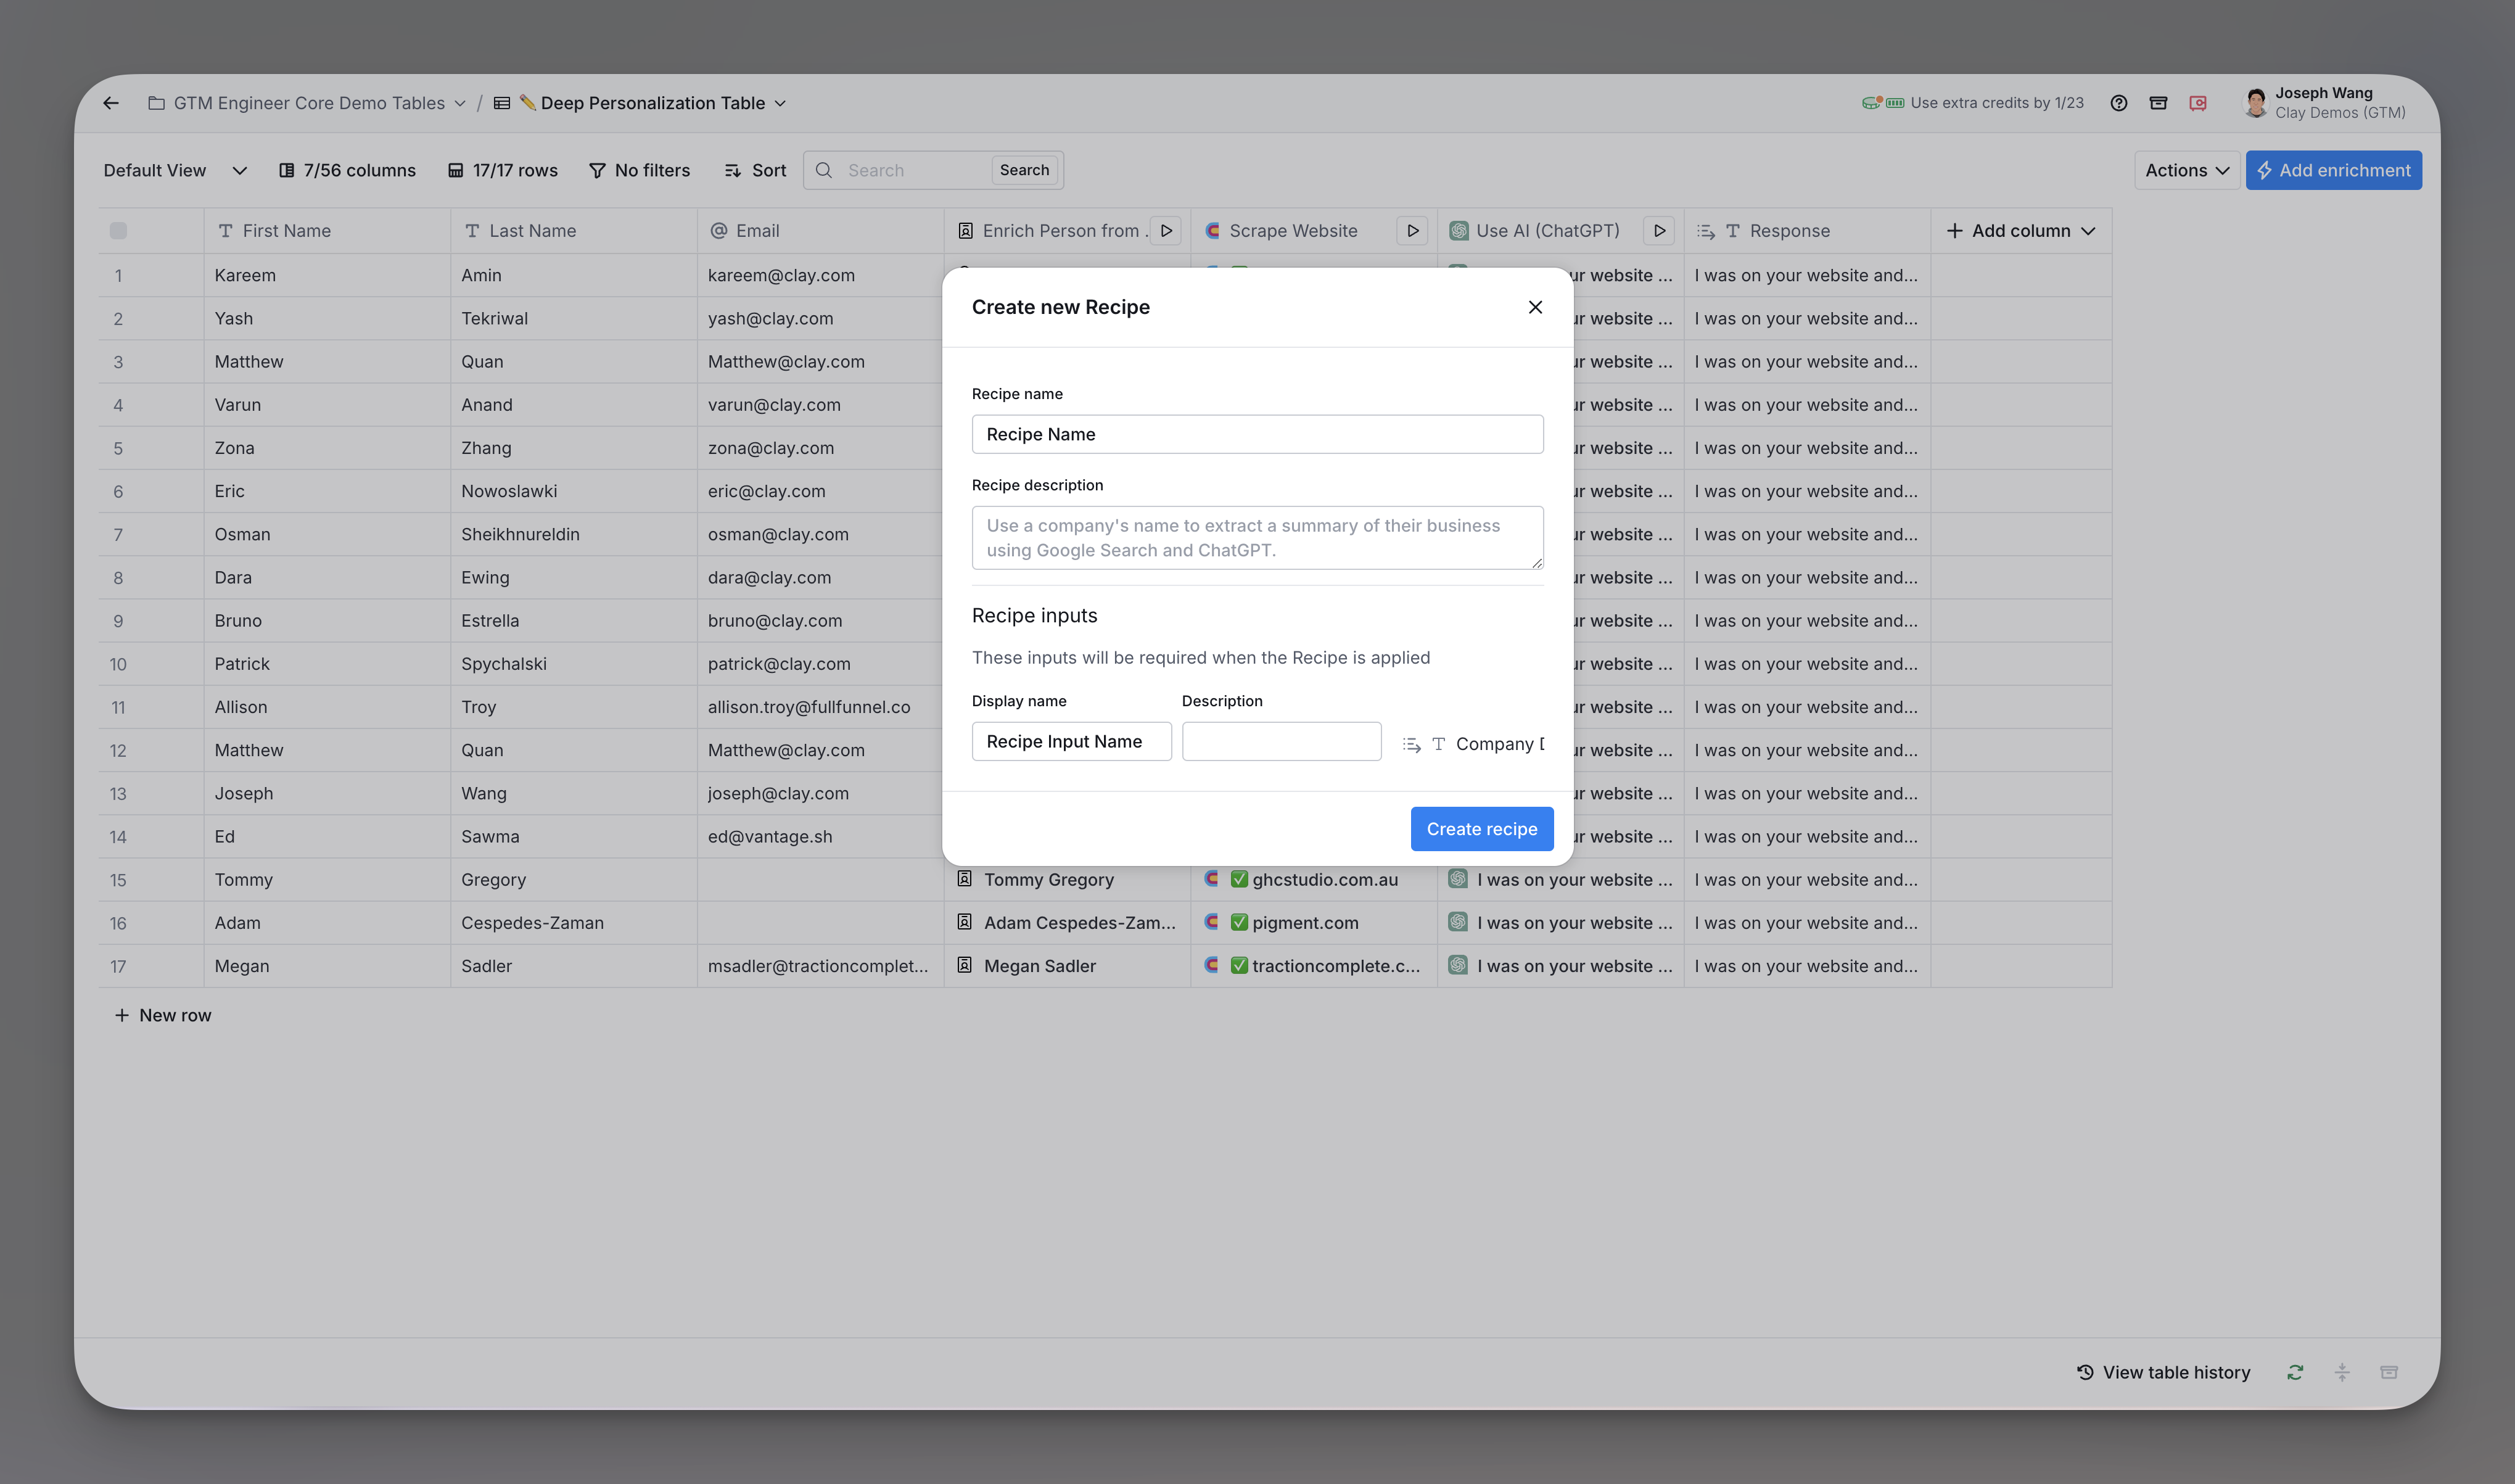Toggle the select-all rows checkbox
Image resolution: width=2515 pixels, height=1484 pixels.
point(118,231)
